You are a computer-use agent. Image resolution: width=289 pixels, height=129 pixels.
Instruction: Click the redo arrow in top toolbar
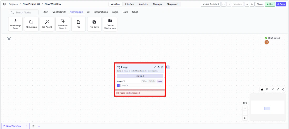click(x=229, y=4)
